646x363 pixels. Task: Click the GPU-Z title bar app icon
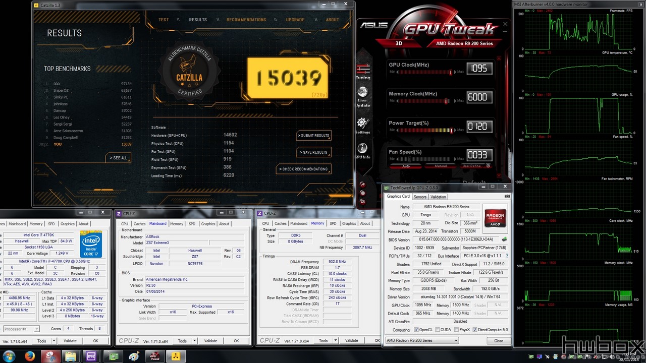tap(387, 188)
